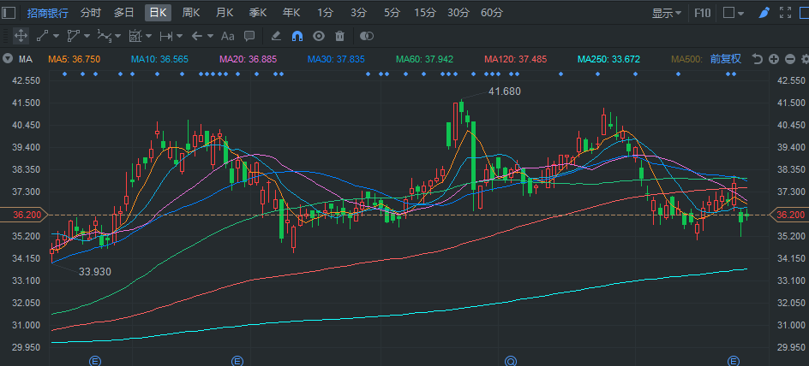Switch to the 多日 tab
Screen dimensions: 809x366
[123, 13]
